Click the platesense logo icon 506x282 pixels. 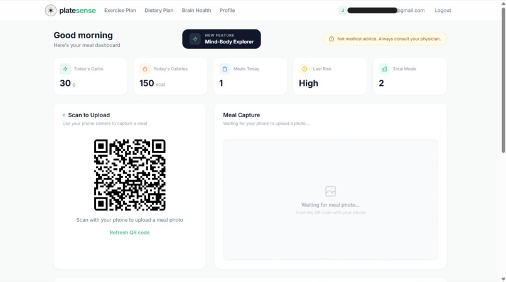click(x=51, y=10)
